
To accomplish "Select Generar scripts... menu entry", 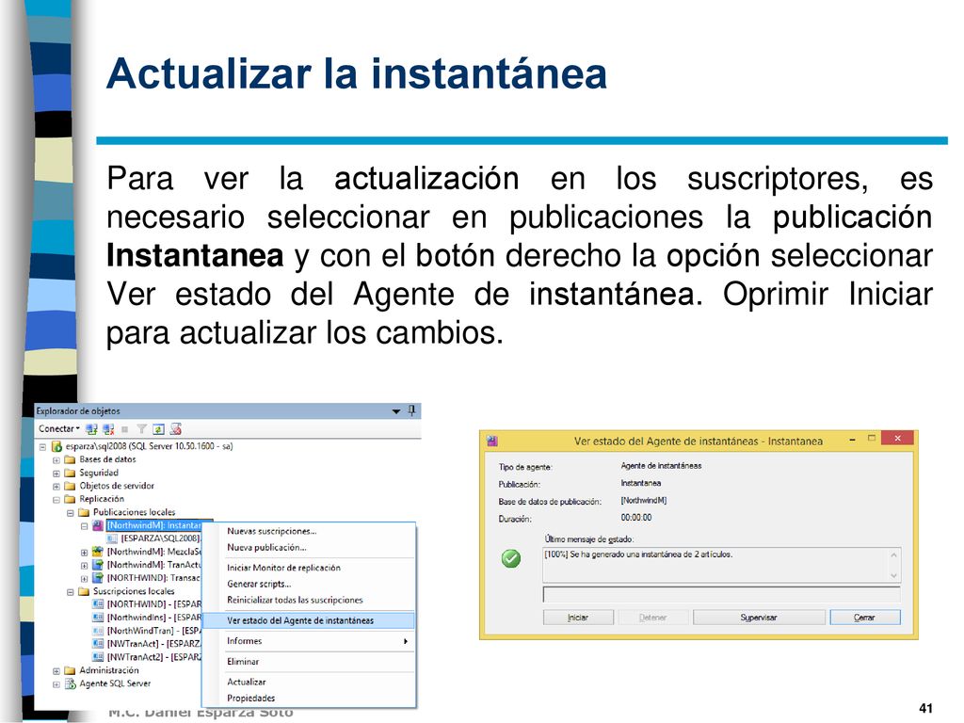I will [309, 584].
